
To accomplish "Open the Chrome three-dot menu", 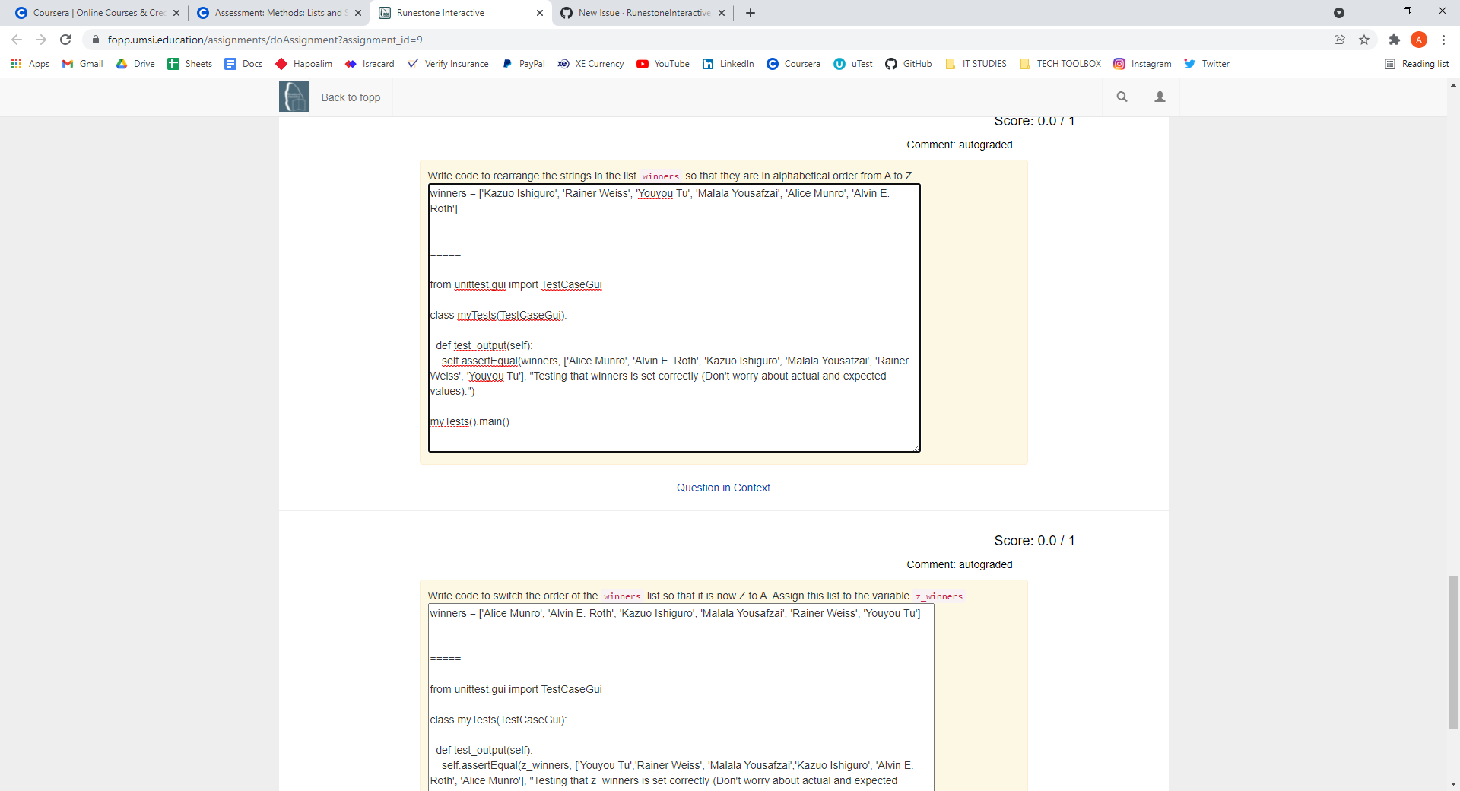I will 1443,40.
